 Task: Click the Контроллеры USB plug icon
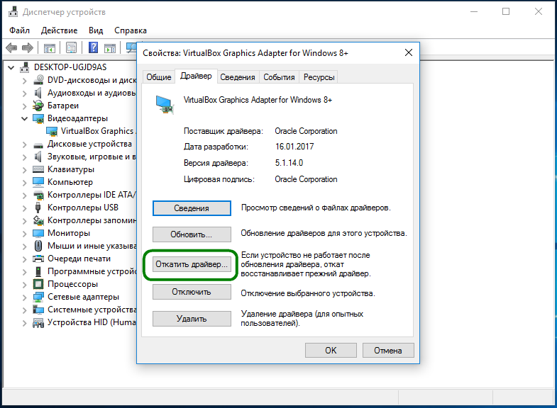coord(38,208)
